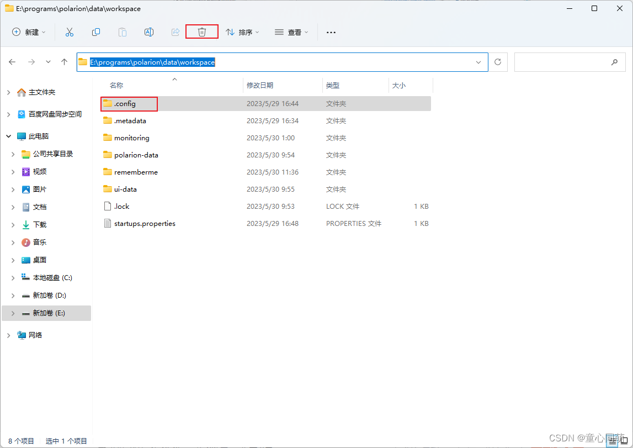Select the ui-data folder icon
633x448 pixels.
click(108, 189)
